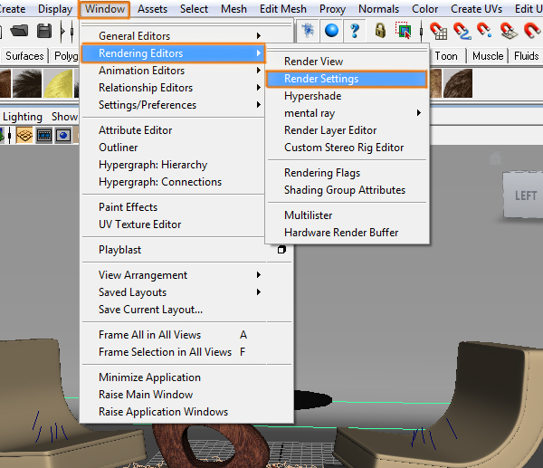Open the Display menu
This screenshot has width=543, height=468.
[54, 9]
